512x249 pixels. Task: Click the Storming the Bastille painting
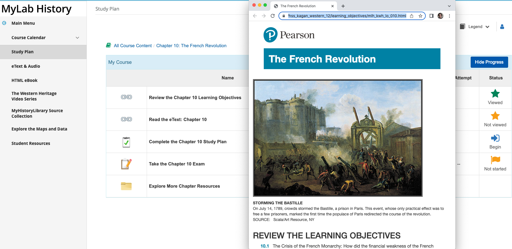338,138
